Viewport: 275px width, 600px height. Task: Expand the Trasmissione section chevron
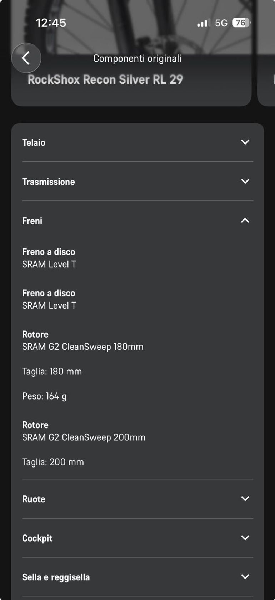coord(245,181)
